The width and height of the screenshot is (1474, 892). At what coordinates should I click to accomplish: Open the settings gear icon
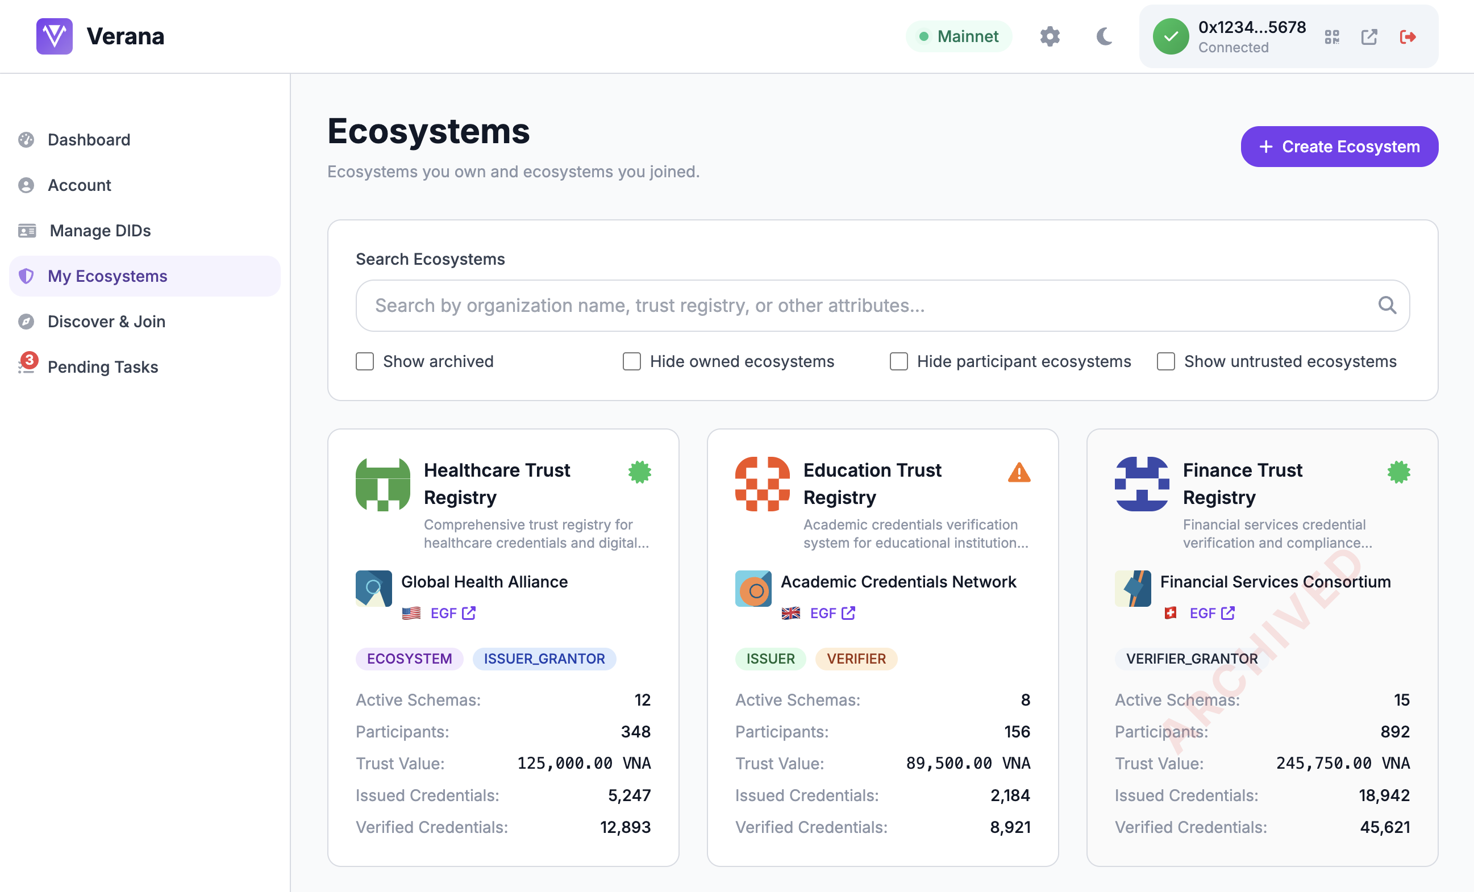(x=1050, y=36)
